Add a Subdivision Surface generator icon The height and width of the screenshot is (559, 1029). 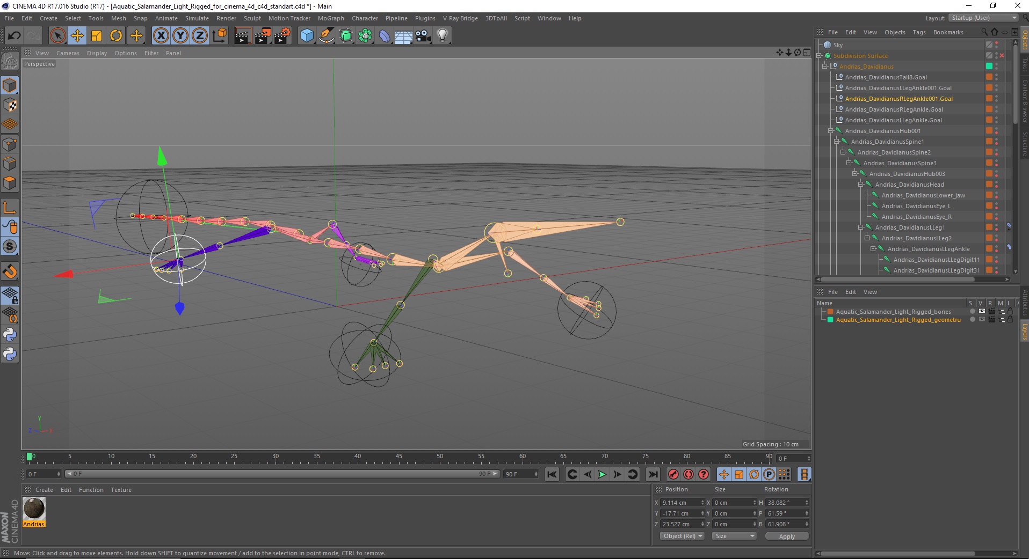pyautogui.click(x=346, y=36)
